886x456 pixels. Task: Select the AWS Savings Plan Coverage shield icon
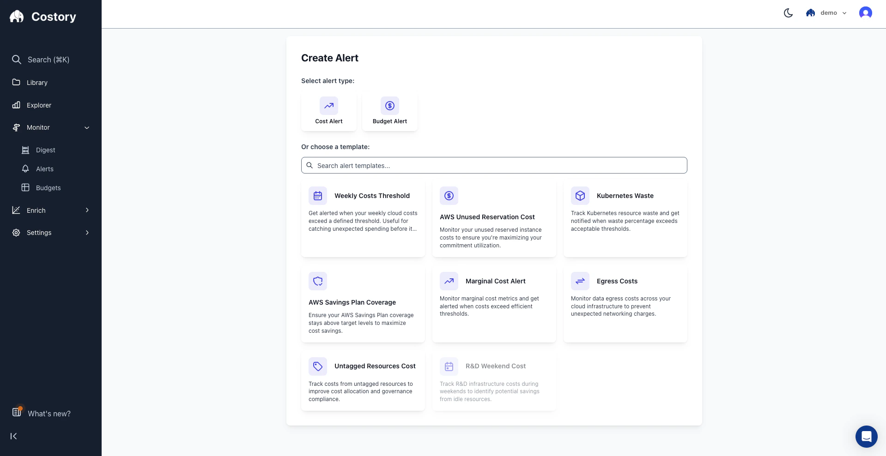pos(317,281)
